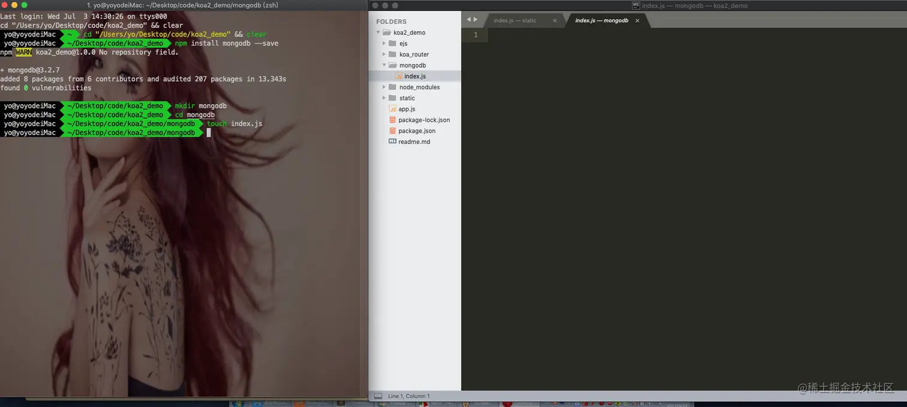Click 'Last login: Wed Jul 3' line
Screen dimensions: 907x407
pos(83,16)
